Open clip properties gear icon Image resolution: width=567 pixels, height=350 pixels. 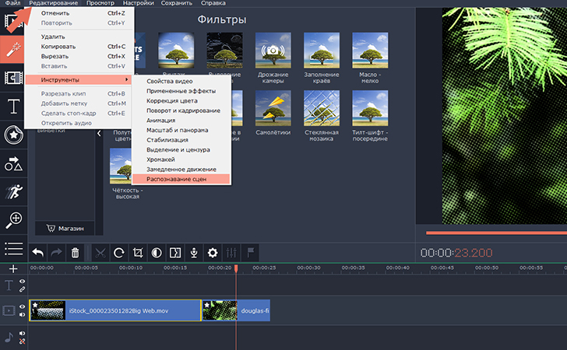click(x=212, y=252)
